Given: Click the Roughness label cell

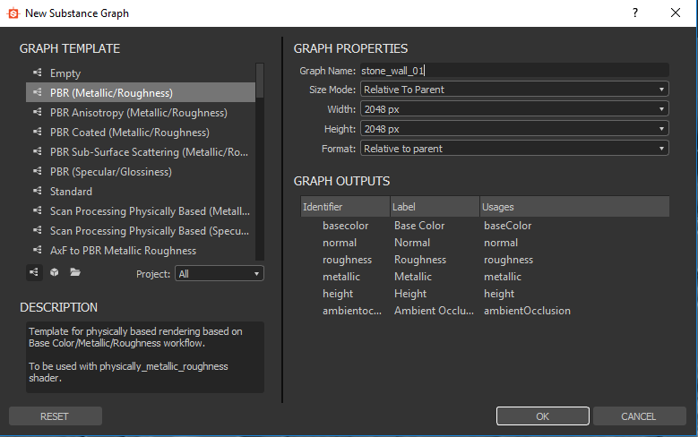Looking at the screenshot, I should tap(420, 260).
